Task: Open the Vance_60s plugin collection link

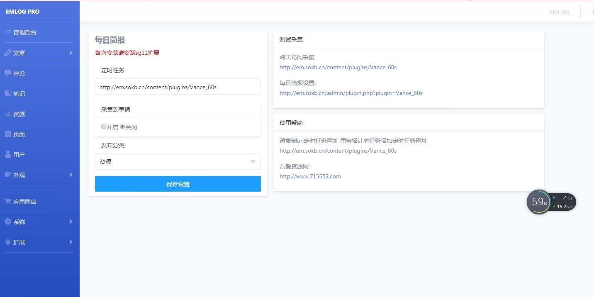Action: 338,67
